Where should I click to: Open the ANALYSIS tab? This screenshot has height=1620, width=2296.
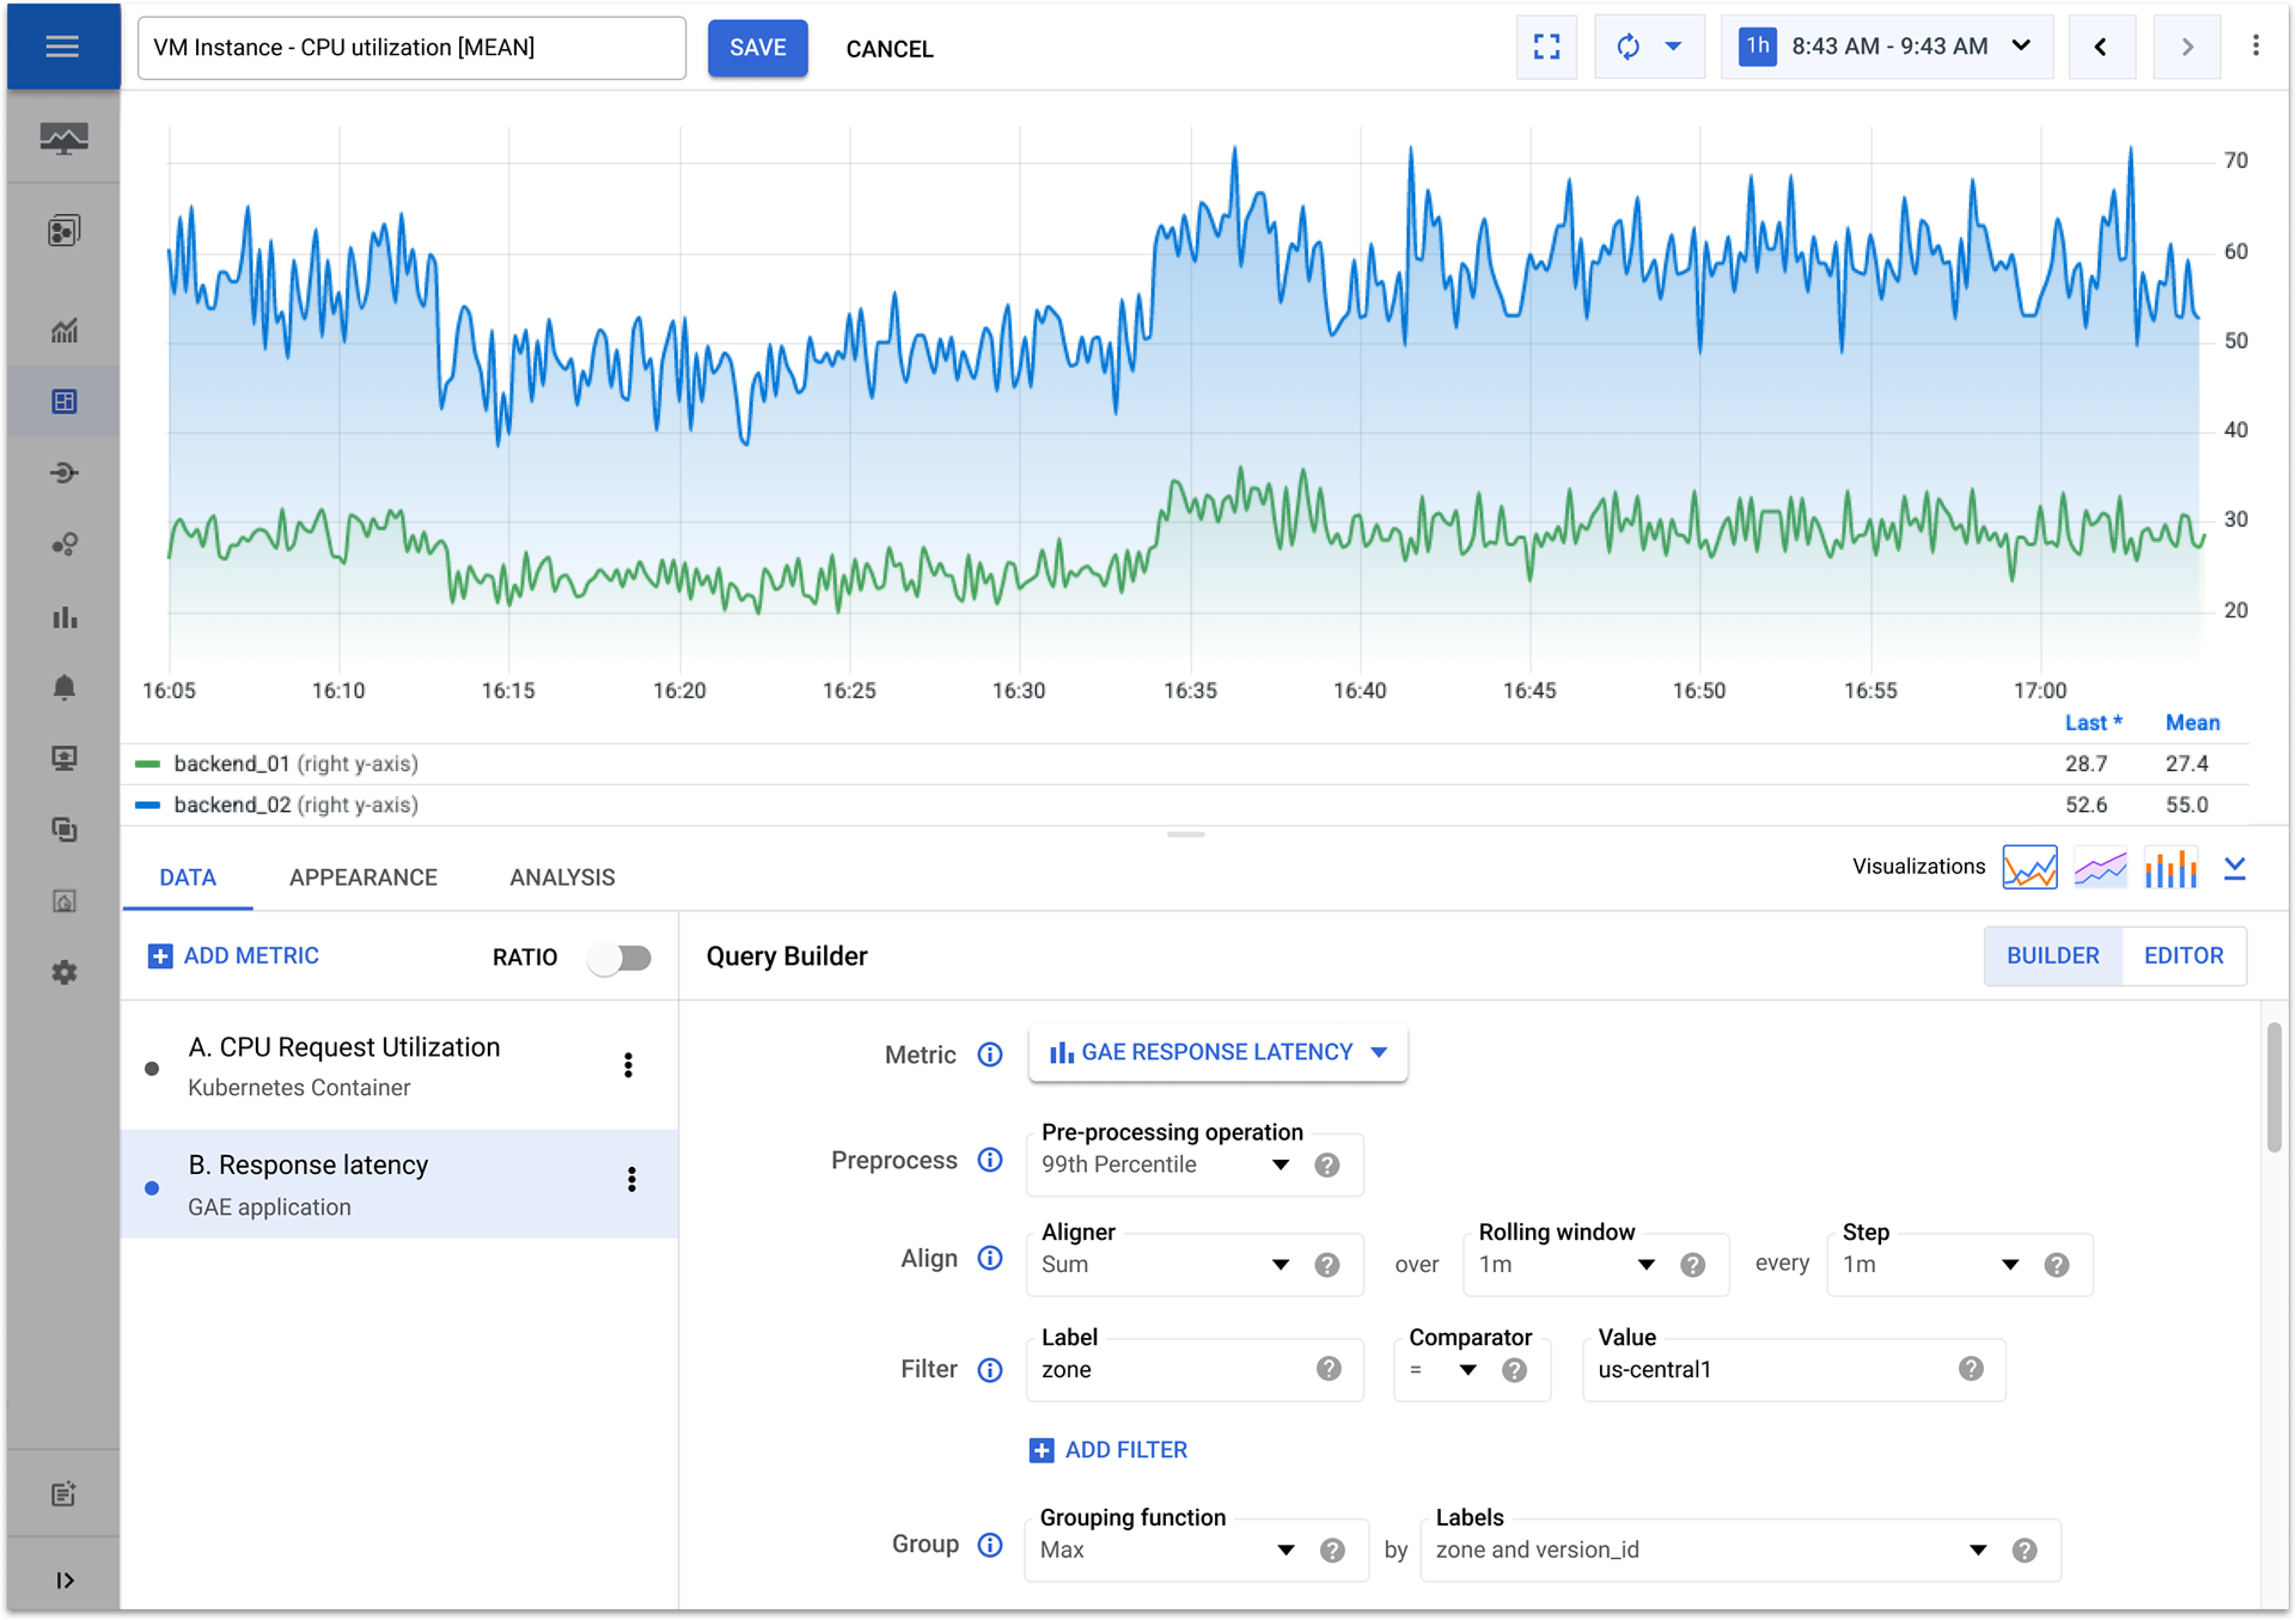pos(562,878)
